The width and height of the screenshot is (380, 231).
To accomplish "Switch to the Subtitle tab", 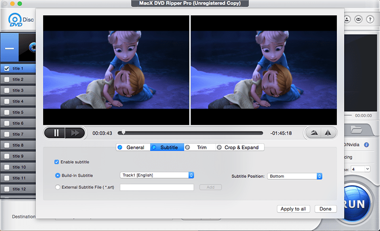I will tap(167, 147).
